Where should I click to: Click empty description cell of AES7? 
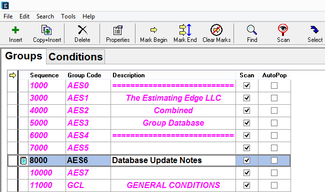tap(173, 173)
